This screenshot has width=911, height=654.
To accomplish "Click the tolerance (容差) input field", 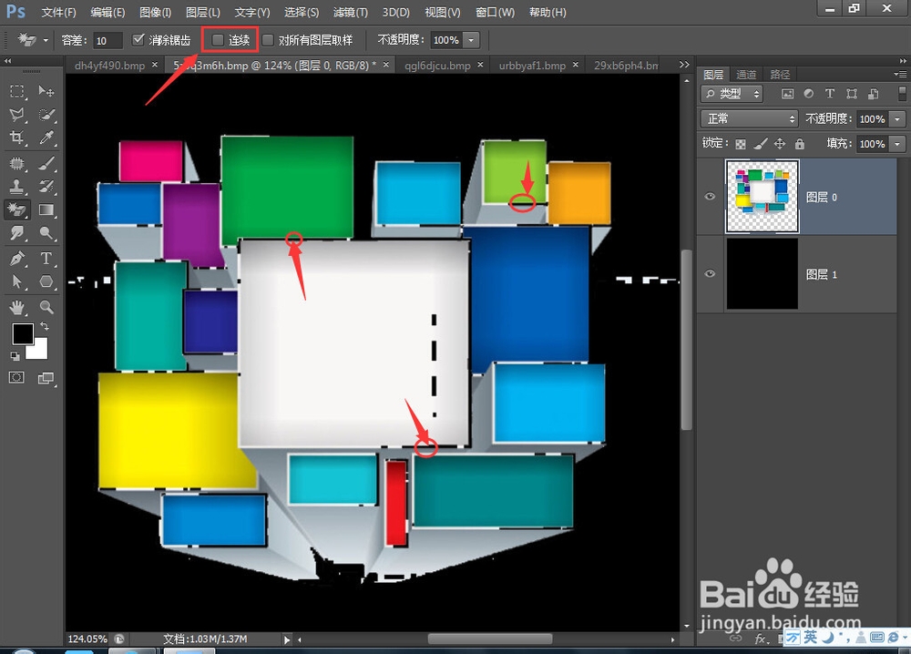I will point(108,40).
